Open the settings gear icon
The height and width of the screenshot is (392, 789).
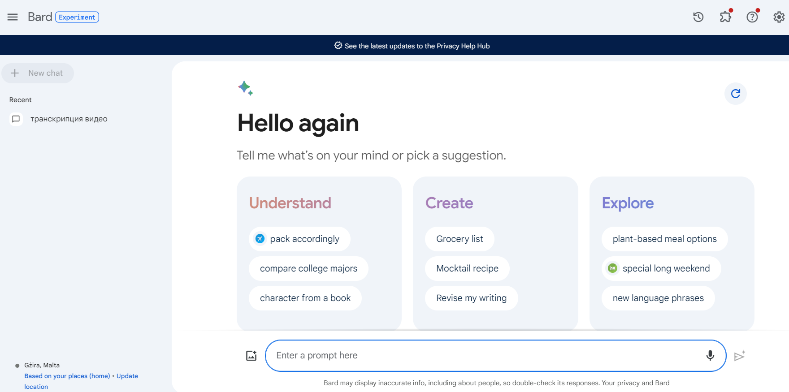coord(779,17)
